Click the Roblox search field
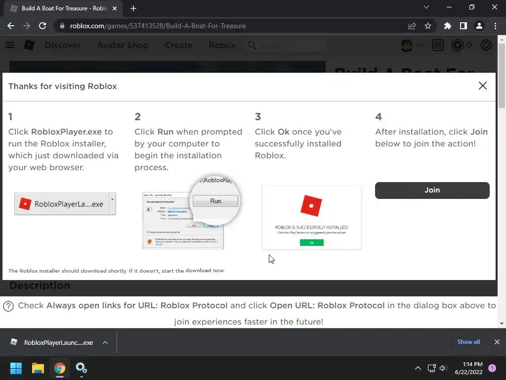506x380 pixels. tap(287, 45)
